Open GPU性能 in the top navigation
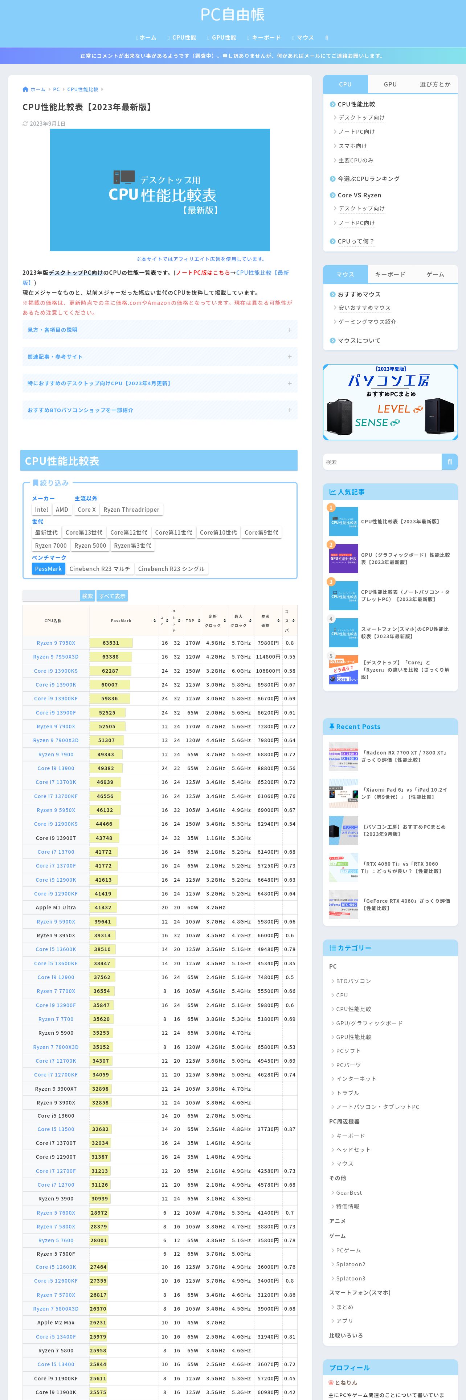 221,37
